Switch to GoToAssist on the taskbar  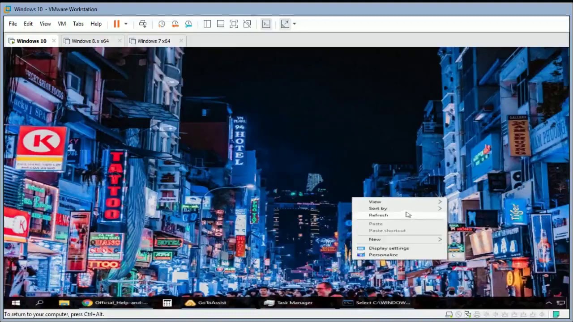coord(206,303)
